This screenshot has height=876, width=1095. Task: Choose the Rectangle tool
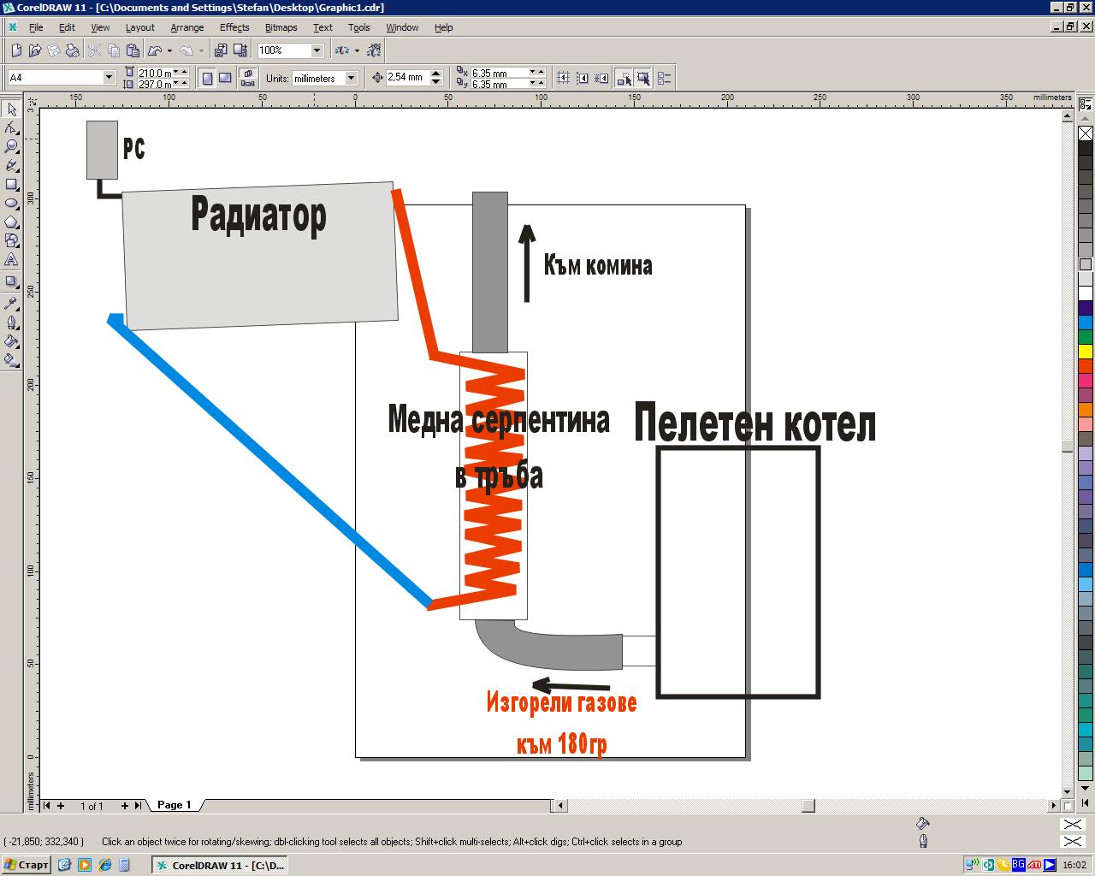click(11, 185)
